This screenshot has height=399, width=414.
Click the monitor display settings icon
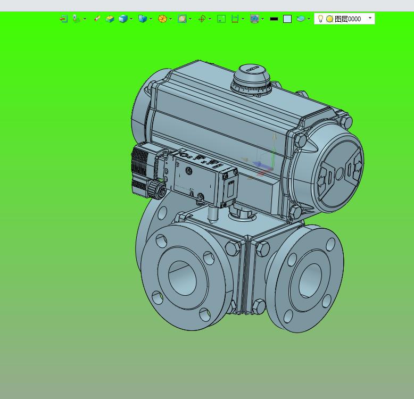pos(254,19)
